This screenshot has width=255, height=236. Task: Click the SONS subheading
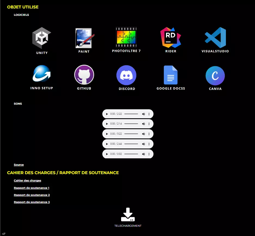[x=18, y=104]
